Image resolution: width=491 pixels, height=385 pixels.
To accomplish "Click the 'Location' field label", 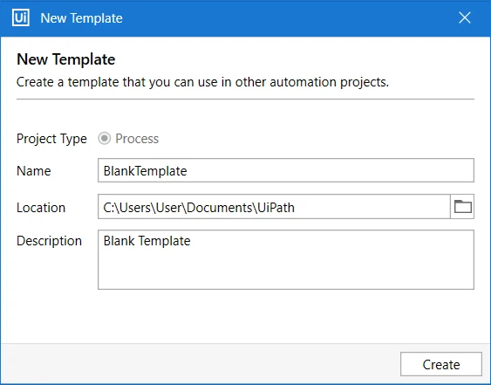I will pyautogui.click(x=41, y=208).
